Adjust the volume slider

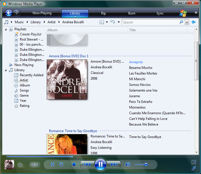(144, 164)
